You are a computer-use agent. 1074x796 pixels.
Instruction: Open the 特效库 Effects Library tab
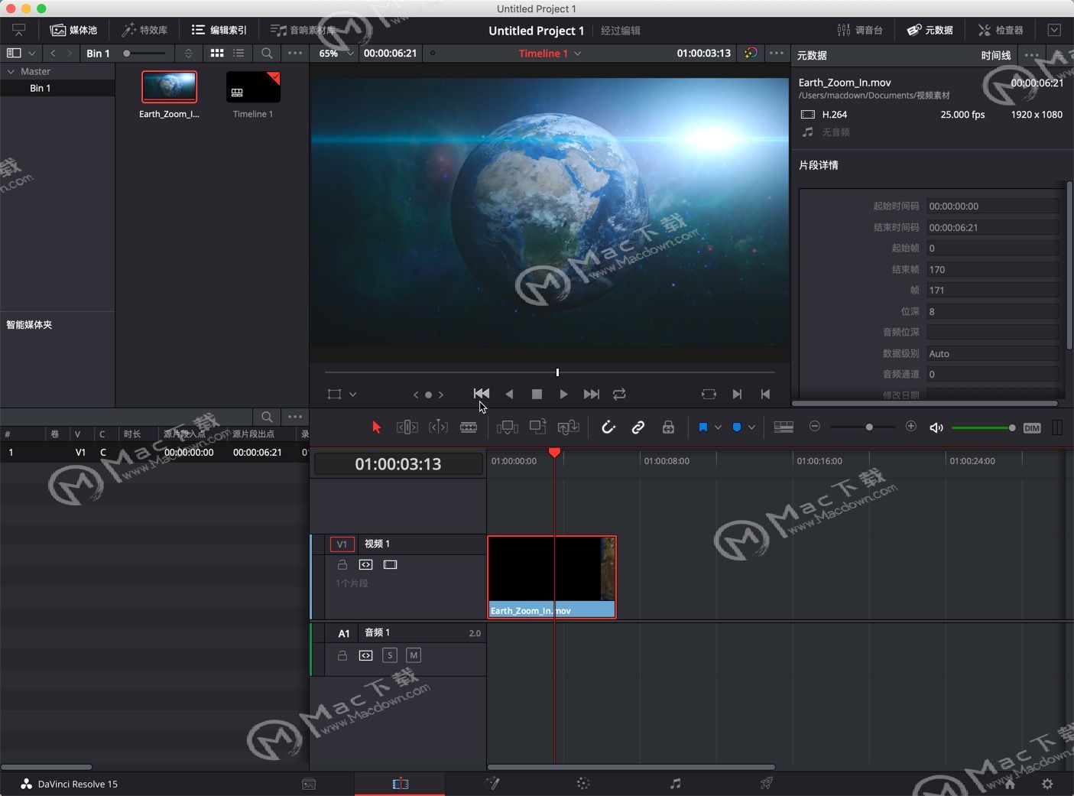pos(144,30)
